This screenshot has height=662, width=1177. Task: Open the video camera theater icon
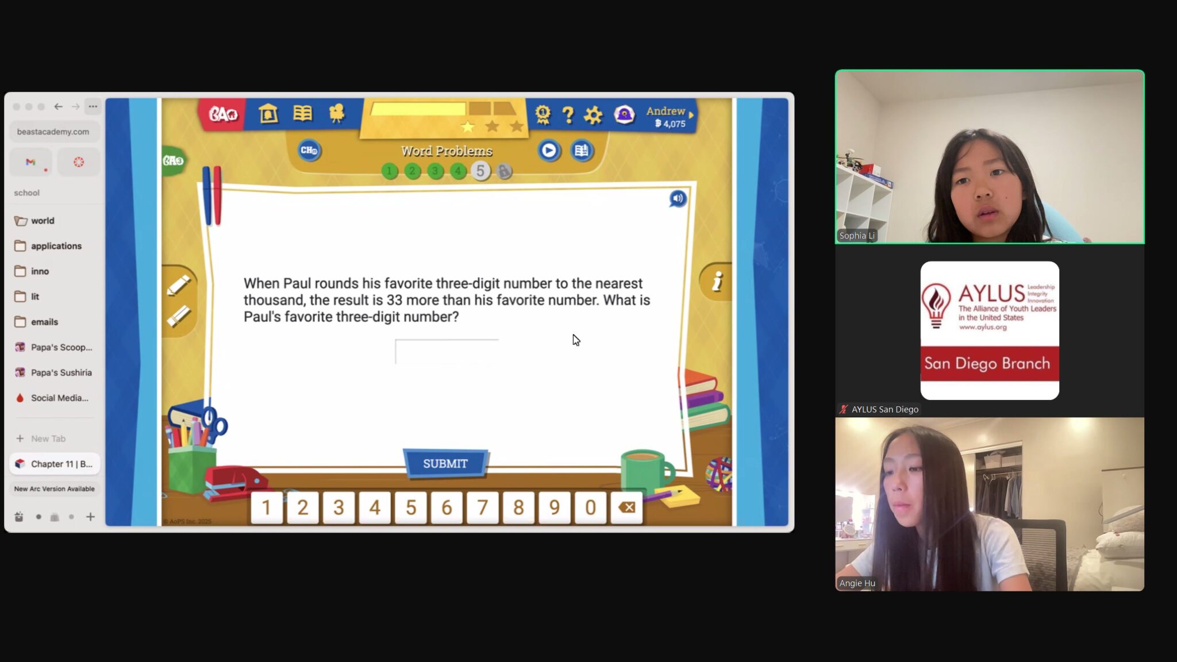point(337,113)
